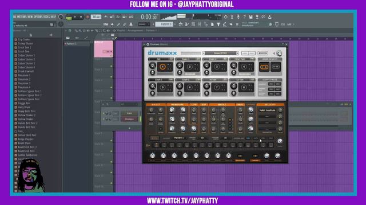Click the undo history icon in top toolbar
This screenshot has height=205, width=366.
coord(226,17)
